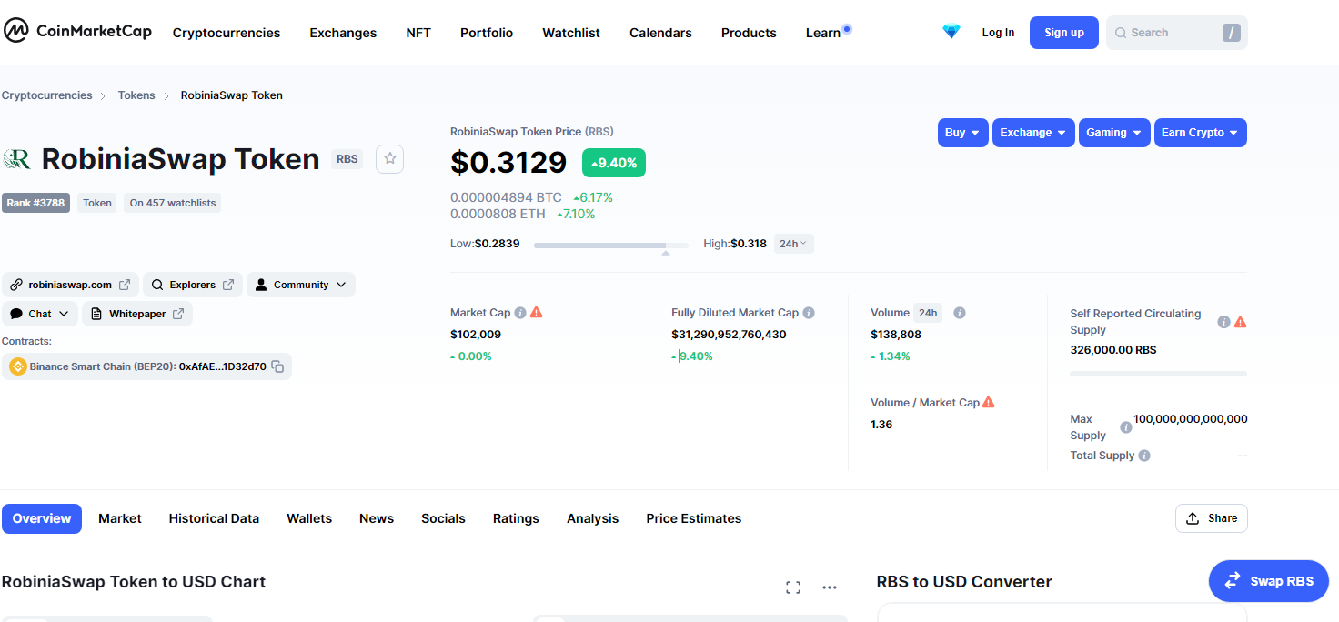Screen dimensions: 1339x622
Task: Click the RobiniaSwap token logo
Action: click(x=17, y=159)
